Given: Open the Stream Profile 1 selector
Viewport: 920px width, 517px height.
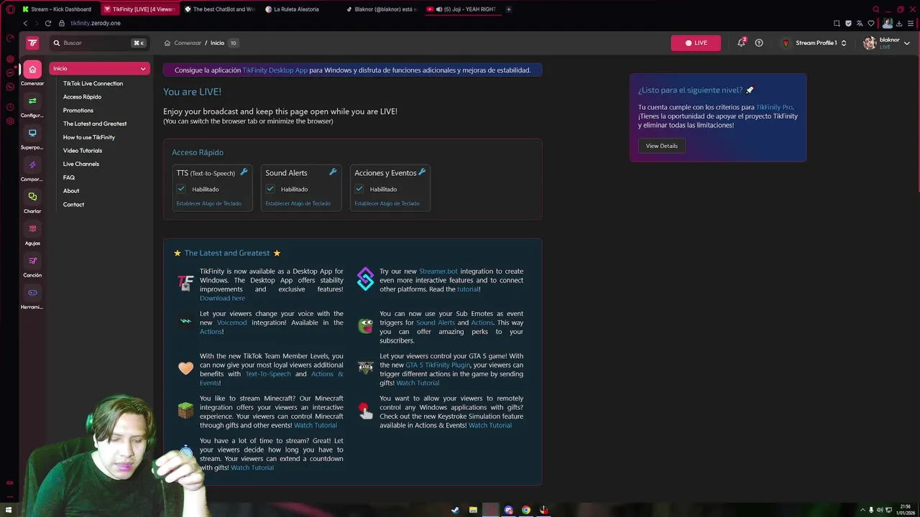Looking at the screenshot, I should pyautogui.click(x=815, y=43).
